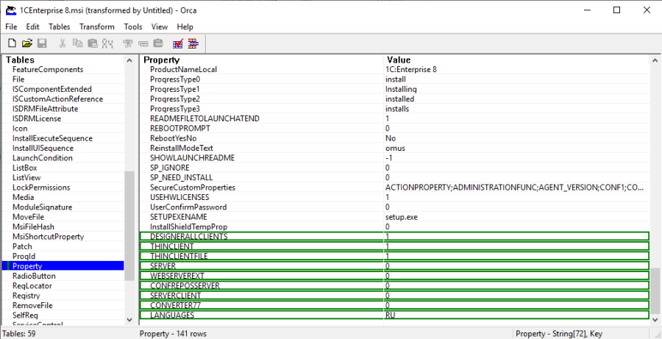Screen dimensions: 662x339
Task: Select the ISComponentExtended table
Action: point(52,89)
